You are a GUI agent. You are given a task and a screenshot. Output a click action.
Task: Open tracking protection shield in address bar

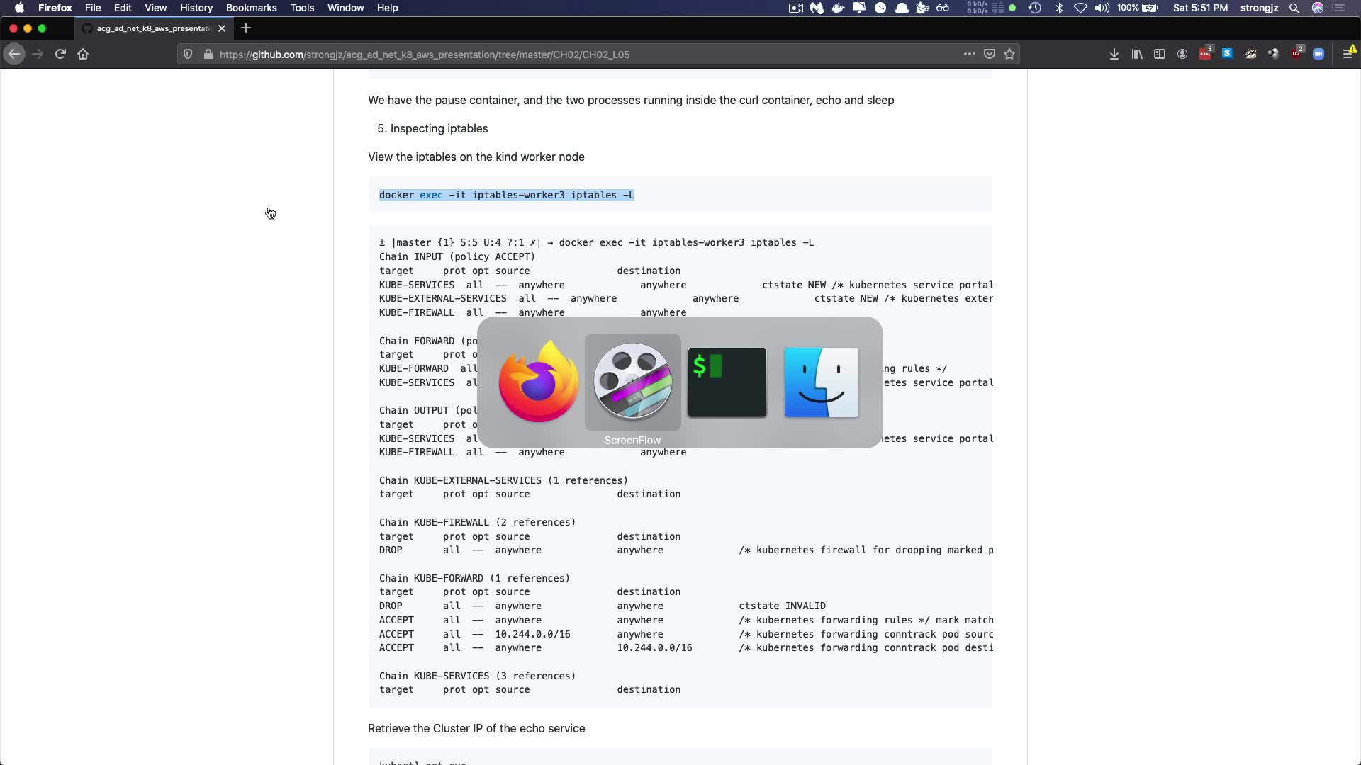(x=188, y=54)
